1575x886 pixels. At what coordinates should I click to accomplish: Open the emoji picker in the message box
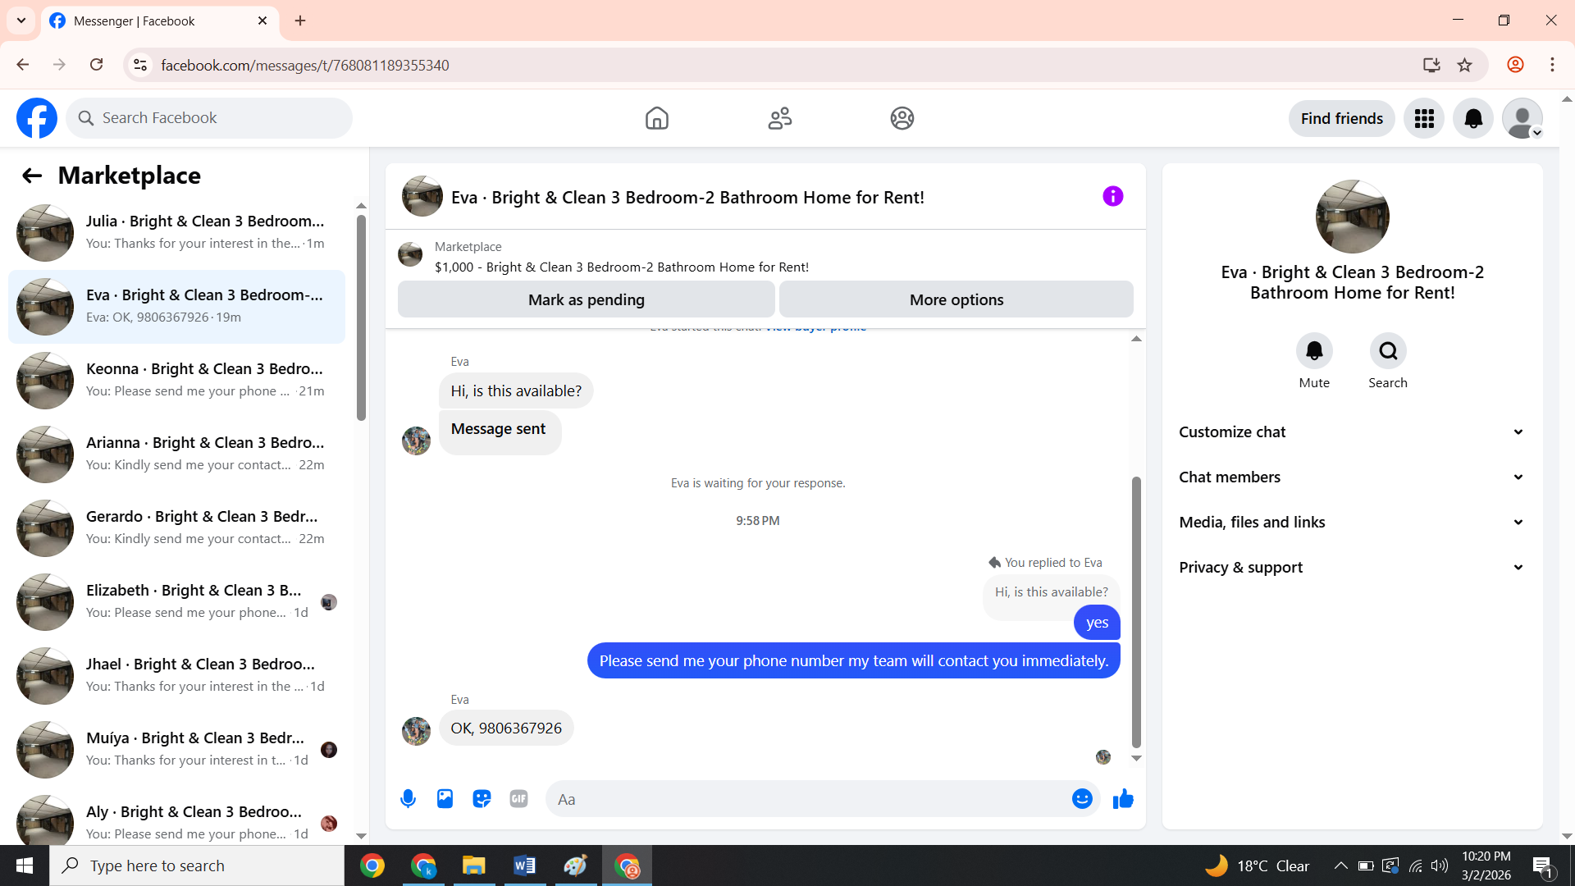(1082, 798)
